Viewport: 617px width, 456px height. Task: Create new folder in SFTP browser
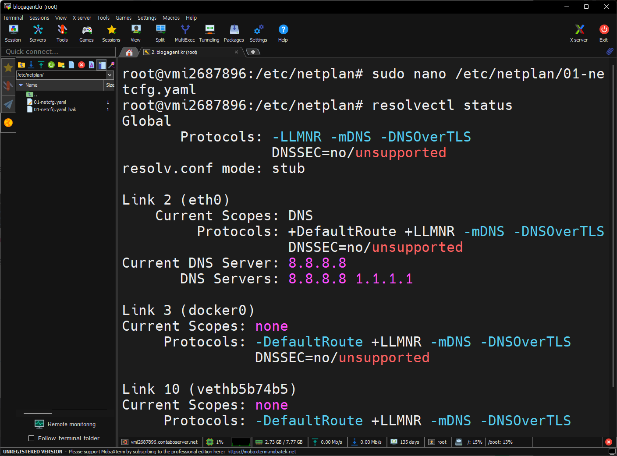61,65
